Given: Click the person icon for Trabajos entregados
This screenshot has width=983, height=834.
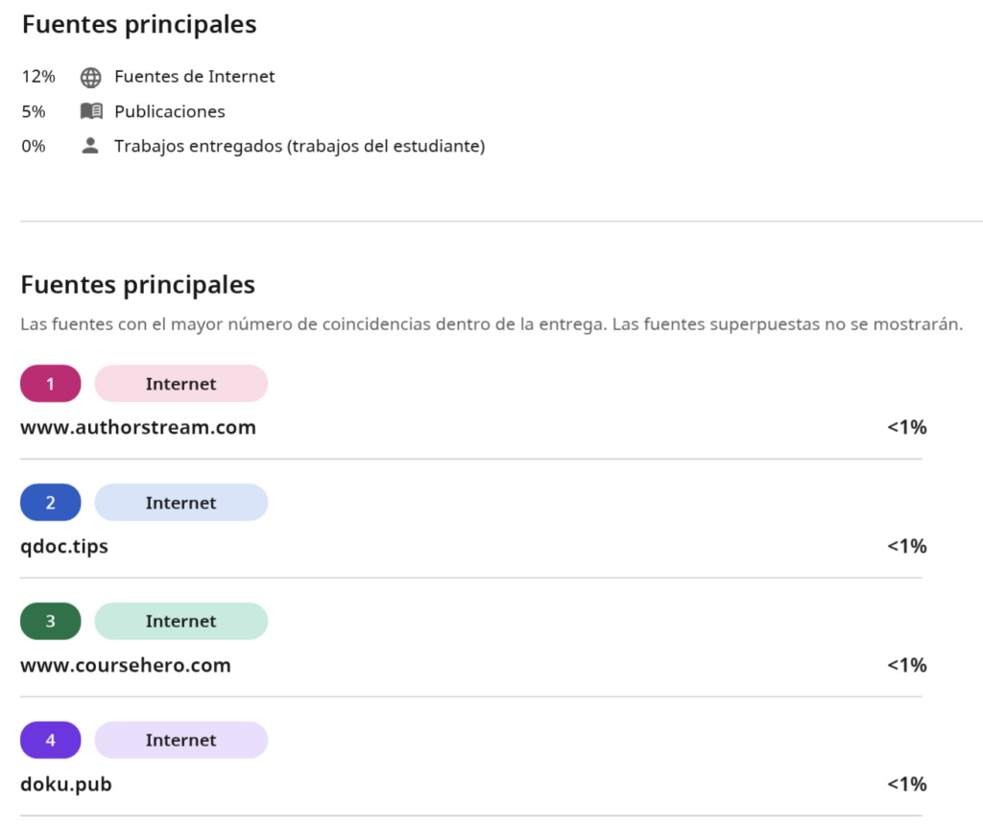Looking at the screenshot, I should point(90,145).
